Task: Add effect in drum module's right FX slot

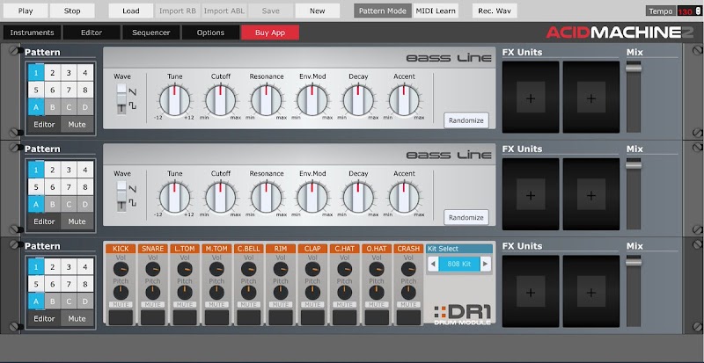Action: click(x=590, y=292)
